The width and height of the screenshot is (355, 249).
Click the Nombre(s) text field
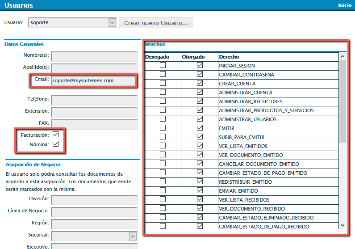click(94, 56)
